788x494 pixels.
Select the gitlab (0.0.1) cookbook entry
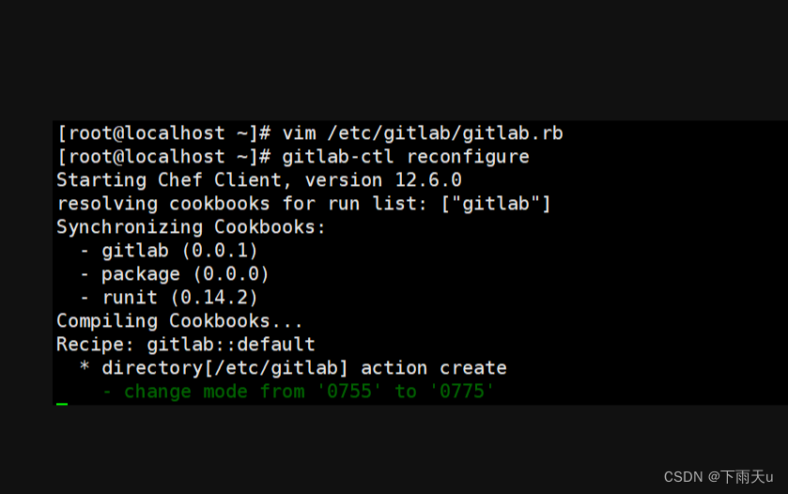pos(179,251)
